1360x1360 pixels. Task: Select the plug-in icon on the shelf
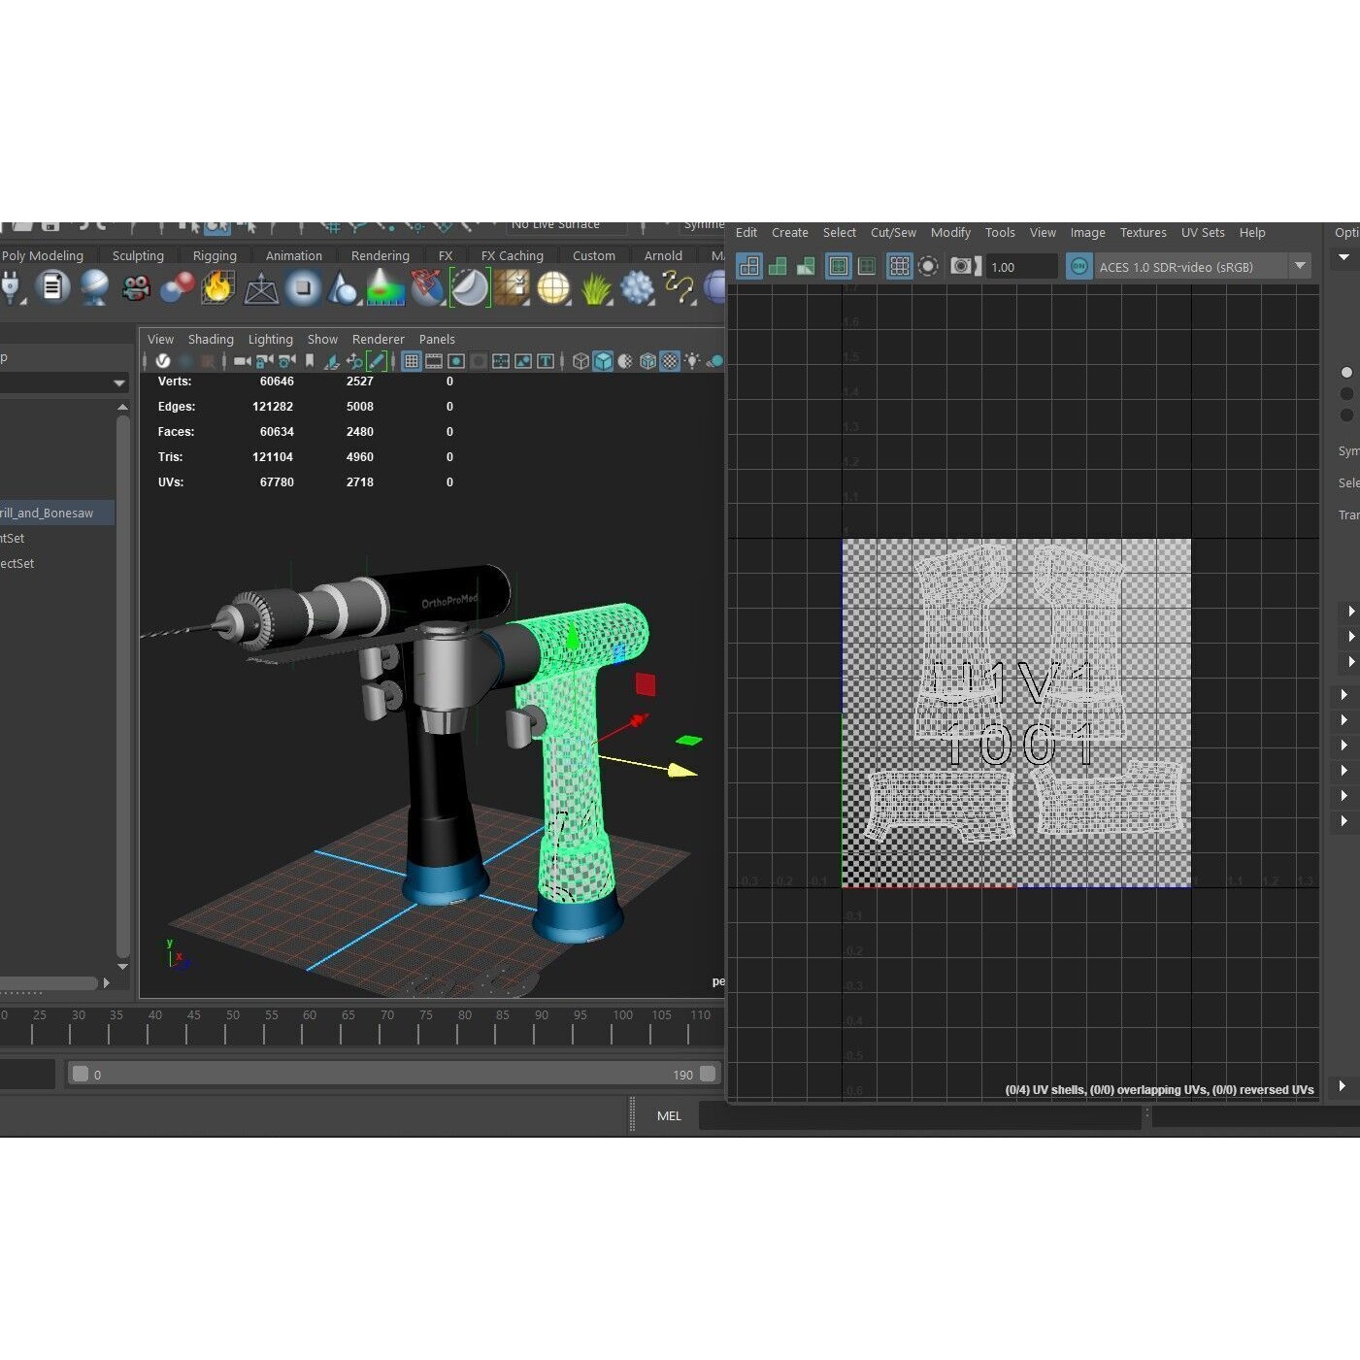click(12, 288)
